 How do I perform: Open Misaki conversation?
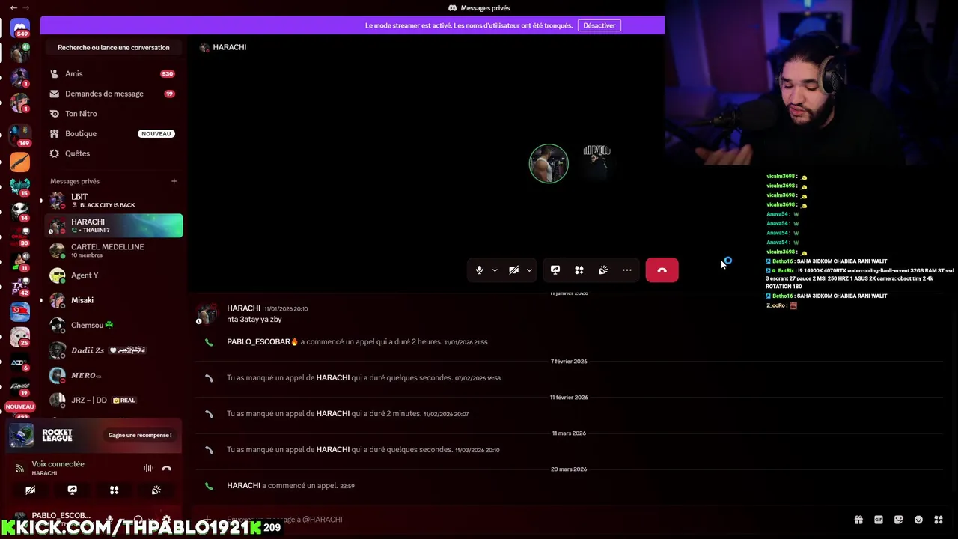pyautogui.click(x=114, y=300)
